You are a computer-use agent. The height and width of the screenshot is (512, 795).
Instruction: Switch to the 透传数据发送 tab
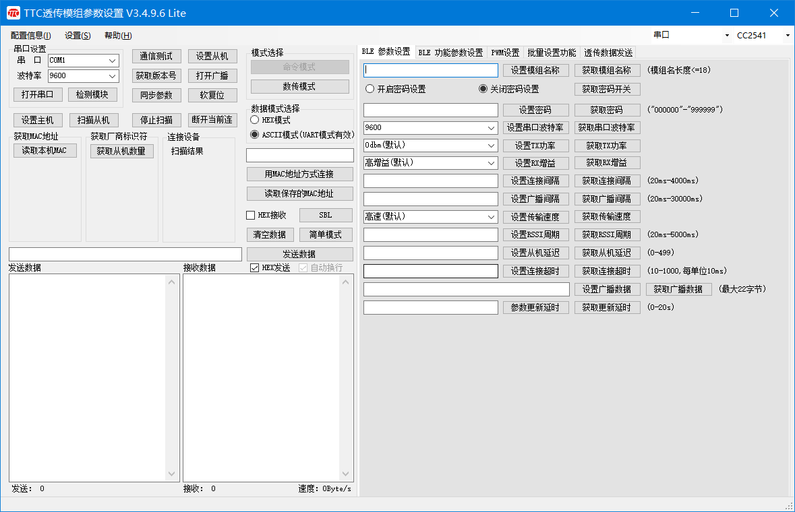pyautogui.click(x=608, y=52)
